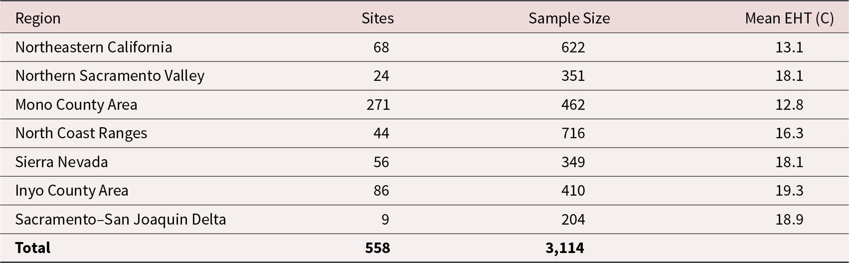This screenshot has width=849, height=263.
Task: Select the Sacramento–San Joaquin Delta sample size 204
Action: pos(572,220)
